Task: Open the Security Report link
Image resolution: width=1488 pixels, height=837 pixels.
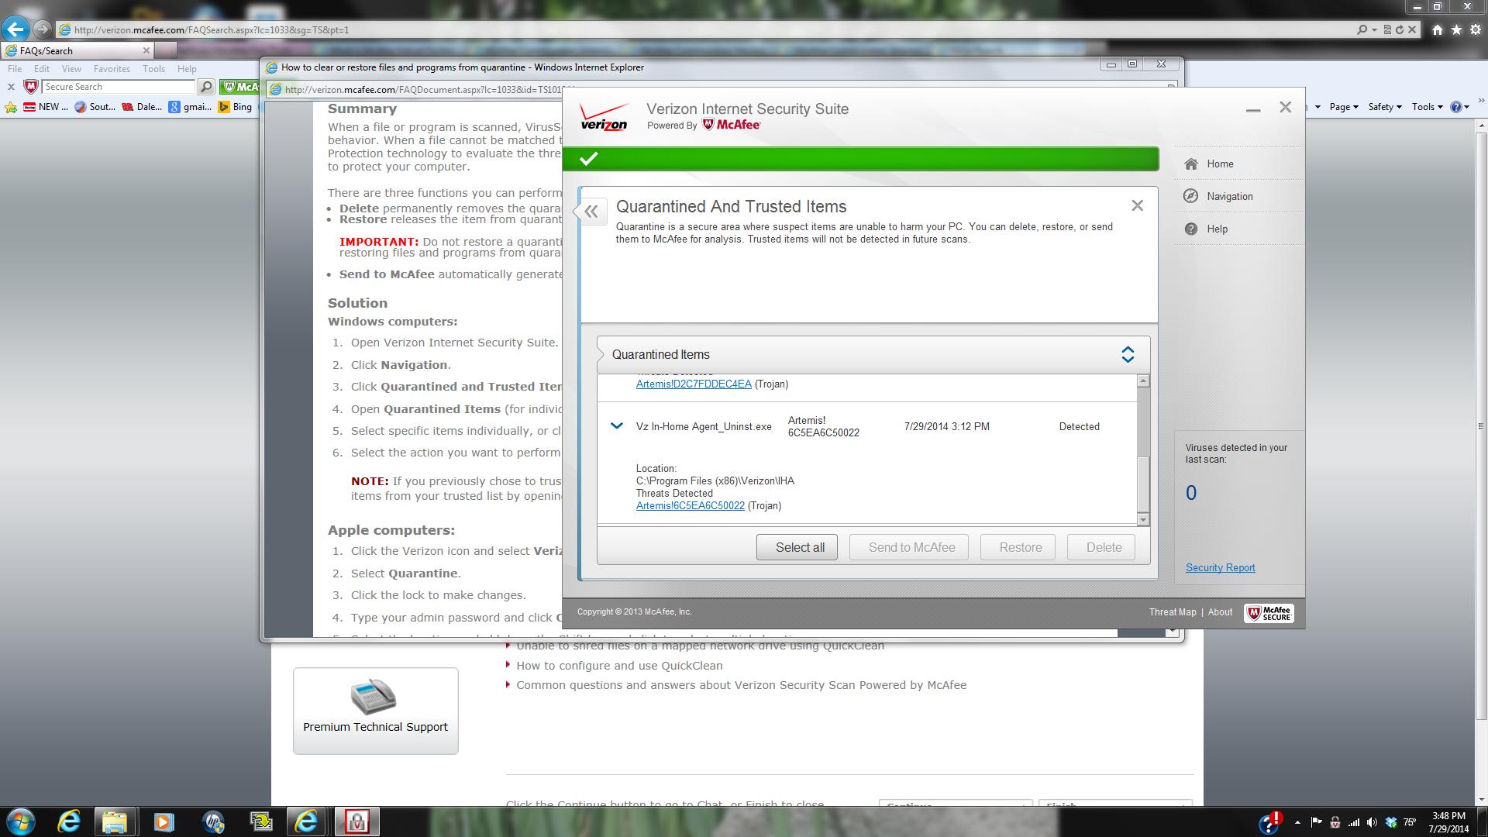Action: [1220, 568]
